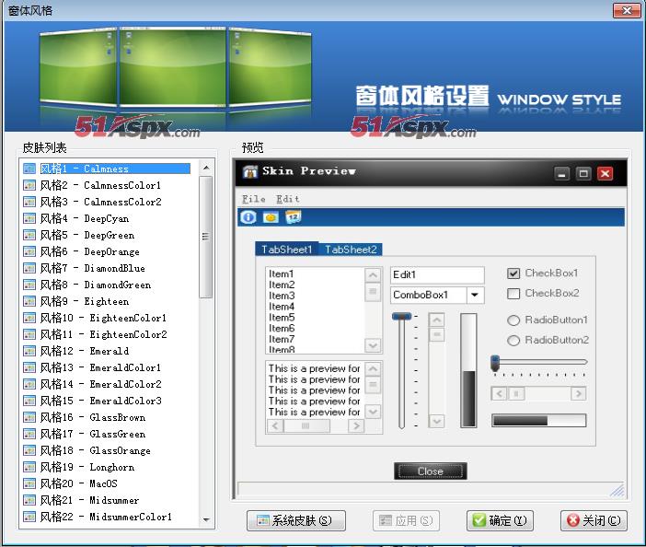The height and width of the screenshot is (547, 646).
Task: Open the File menu in preview
Action: 253,199
